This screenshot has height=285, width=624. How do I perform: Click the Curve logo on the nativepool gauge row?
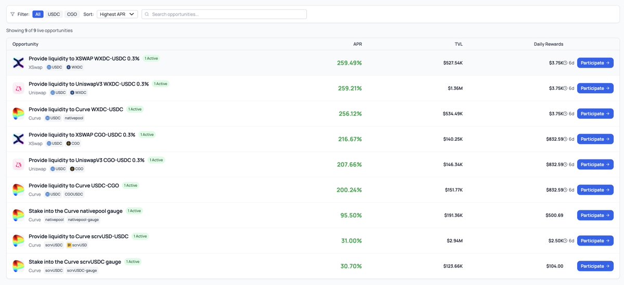tap(18, 215)
